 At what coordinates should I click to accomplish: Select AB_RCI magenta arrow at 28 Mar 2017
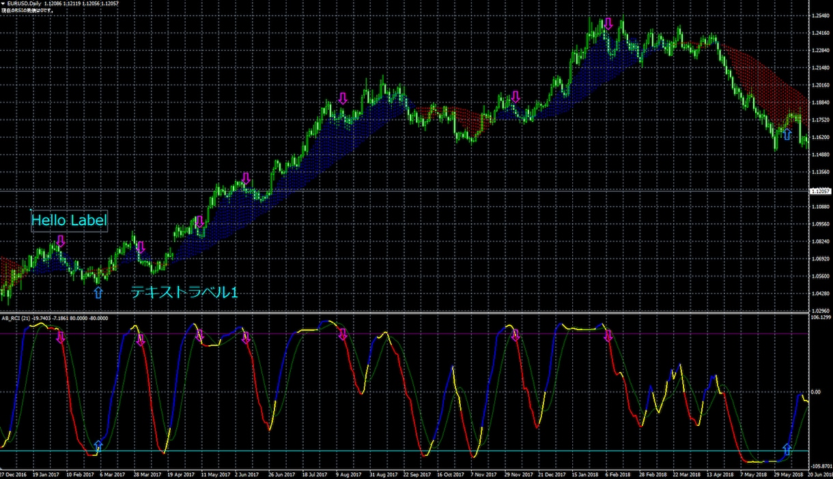141,339
